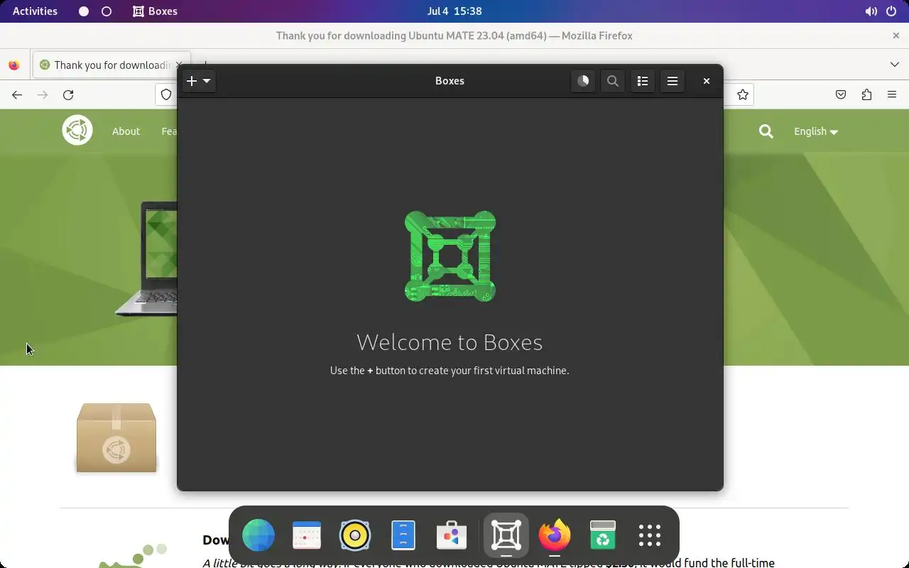Select the filled workspace indicator dot

84,11
